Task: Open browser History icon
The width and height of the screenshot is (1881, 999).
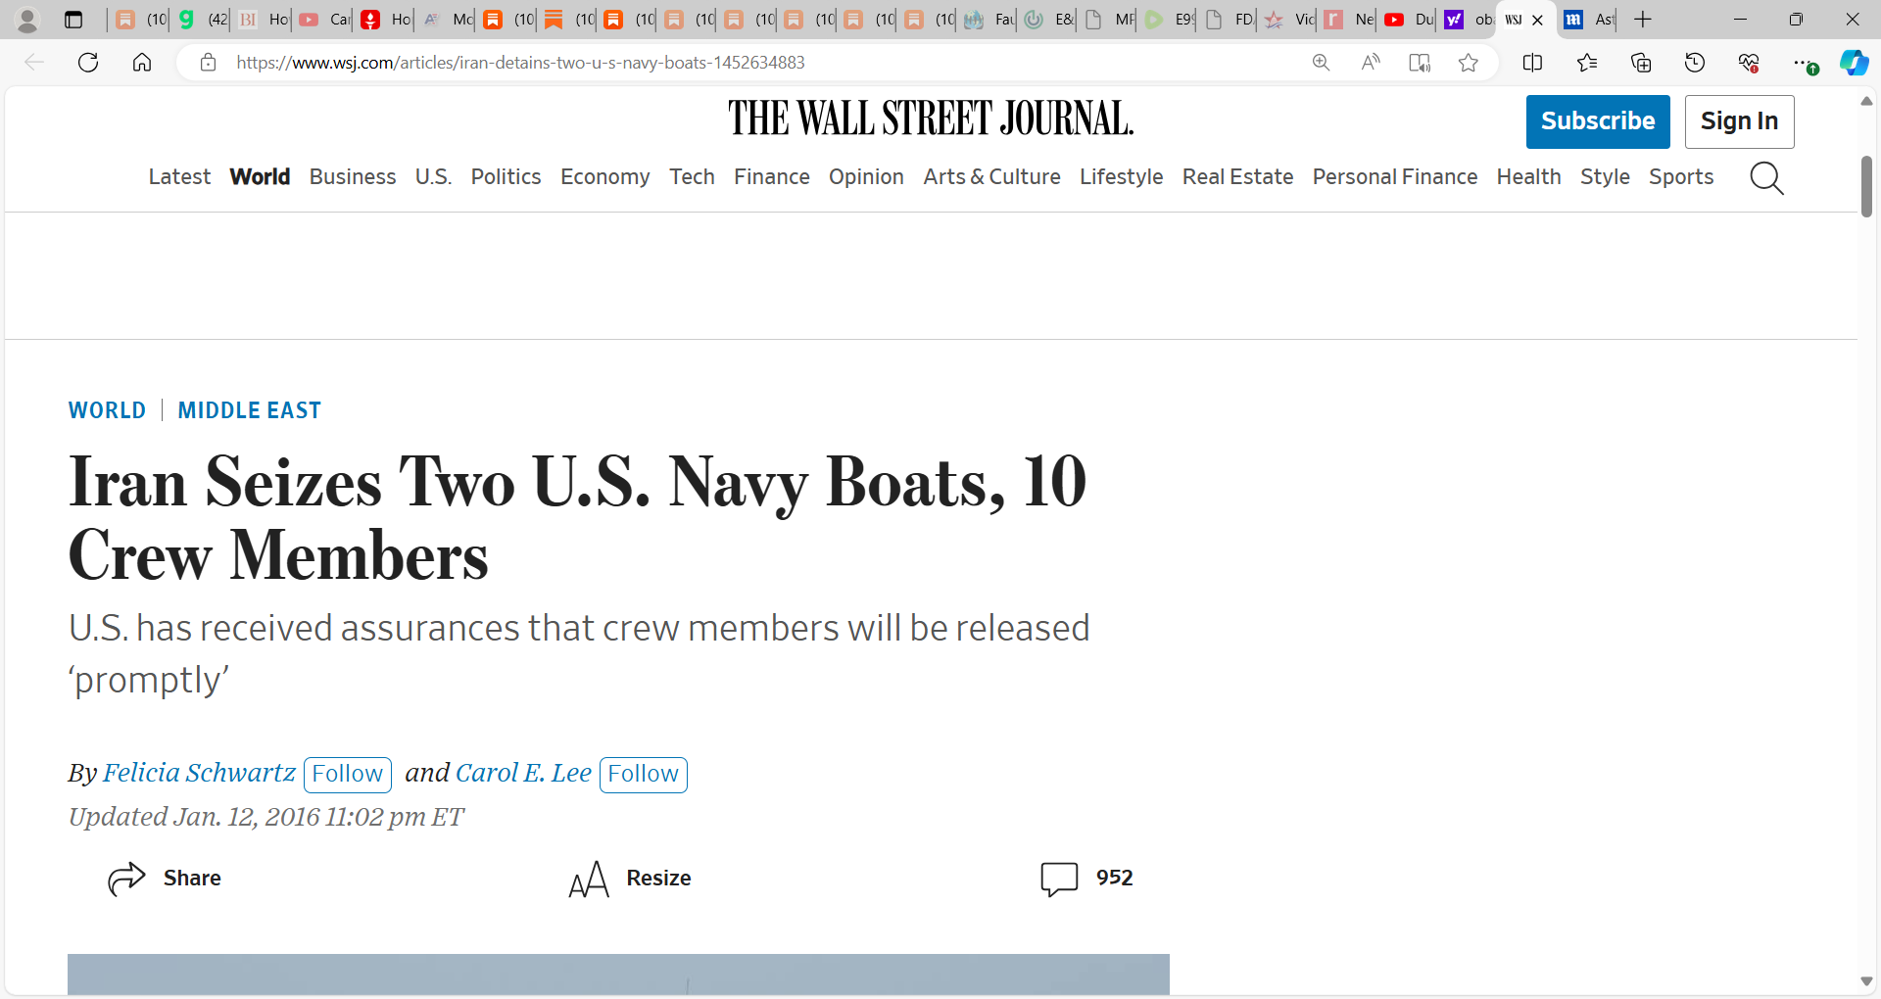Action: coord(1695,63)
